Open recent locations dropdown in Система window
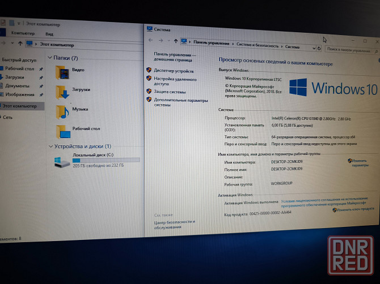Viewport: 380px width, 284px height. point(168,41)
